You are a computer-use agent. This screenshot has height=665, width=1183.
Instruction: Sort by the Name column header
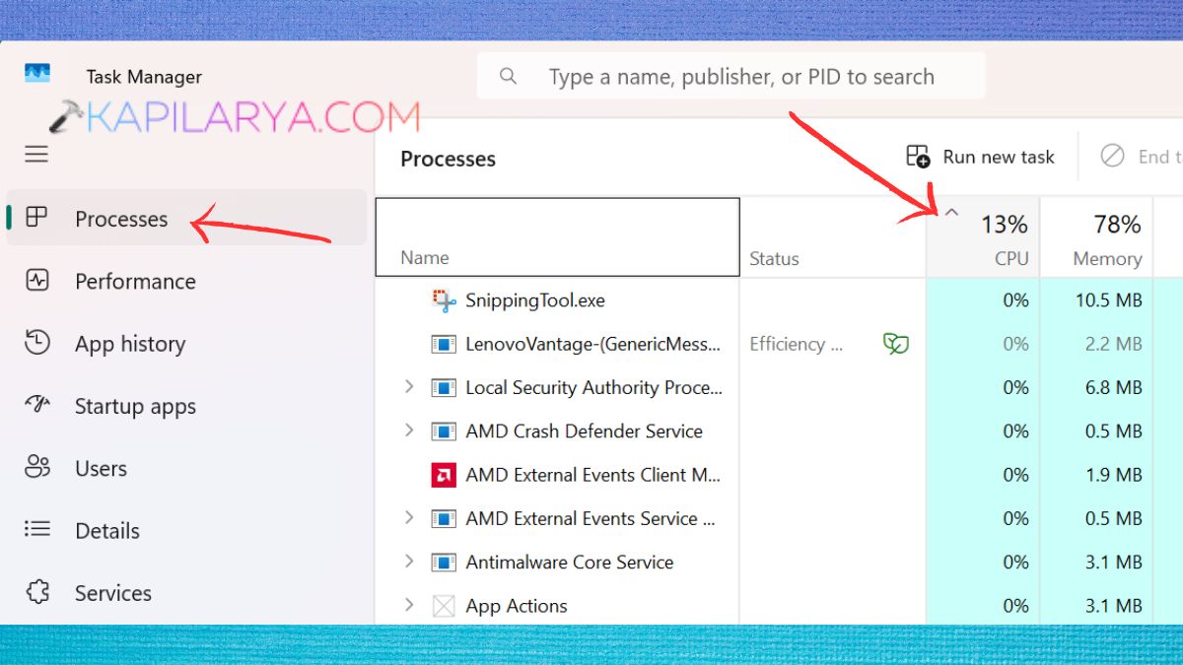pyautogui.click(x=557, y=237)
